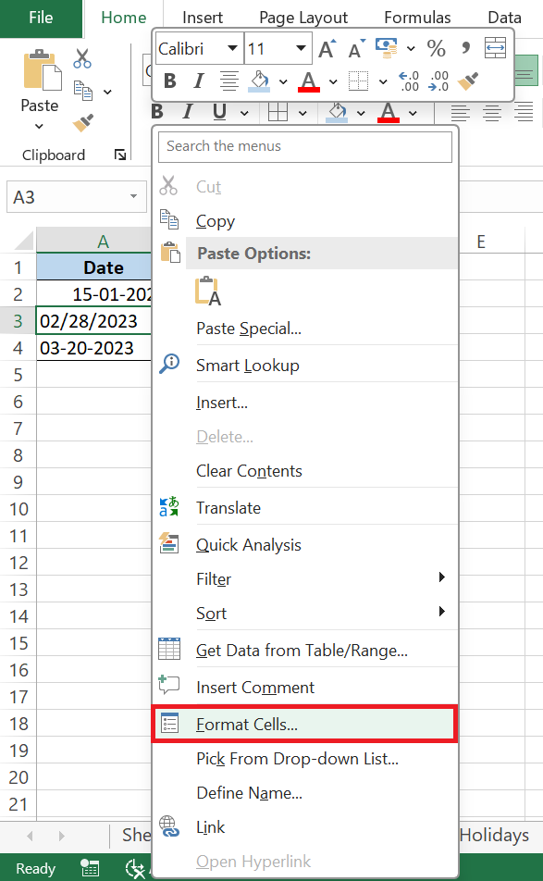Click Borders icon in mini toolbar
Viewport: 543px width, 881px height.
(358, 81)
